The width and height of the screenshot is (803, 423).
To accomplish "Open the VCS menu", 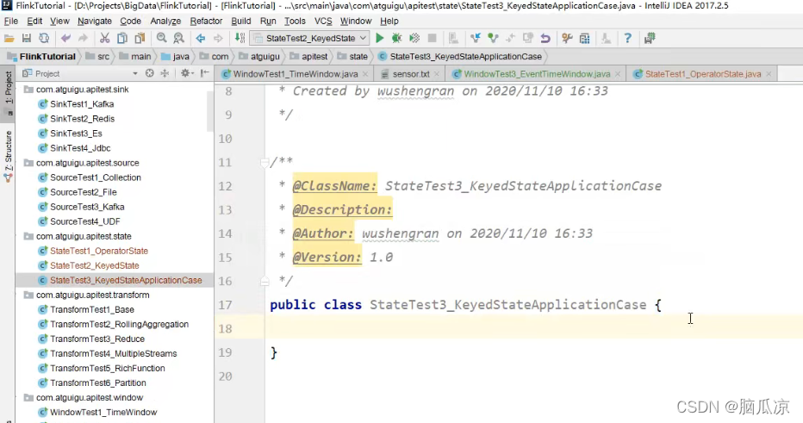I will 323,21.
